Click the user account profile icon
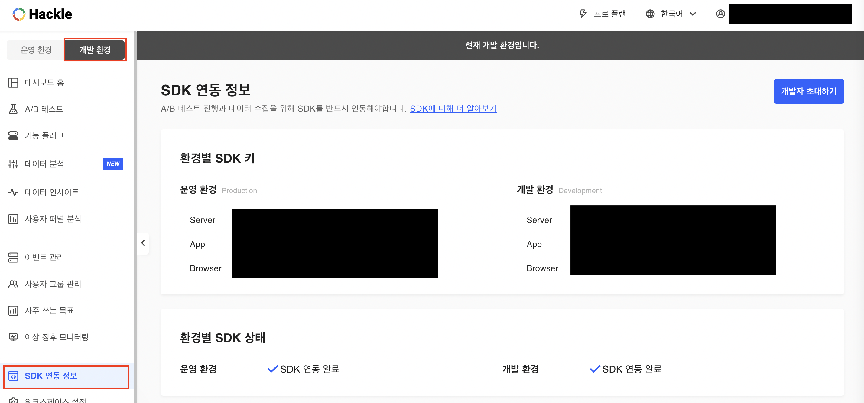The height and width of the screenshot is (403, 864). pos(720,14)
